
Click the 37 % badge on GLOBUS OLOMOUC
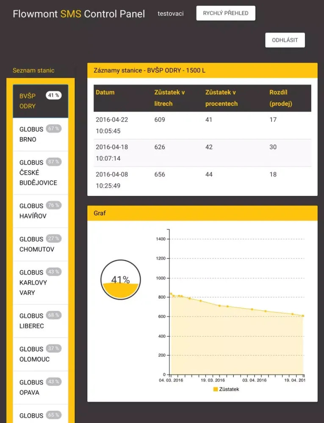pyautogui.click(x=54, y=348)
